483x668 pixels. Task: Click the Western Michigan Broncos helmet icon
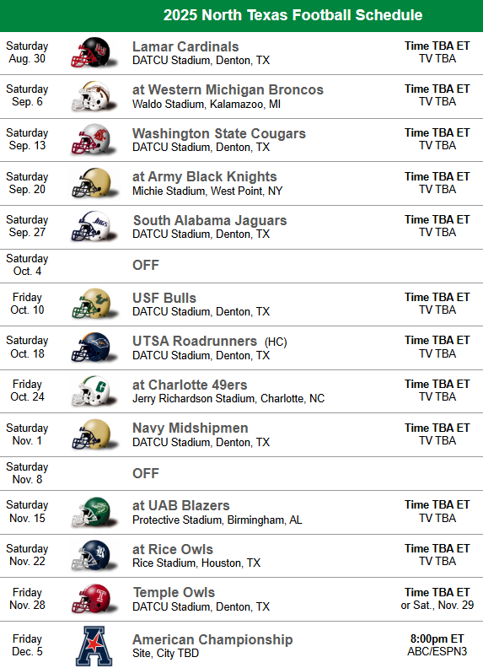click(x=94, y=97)
